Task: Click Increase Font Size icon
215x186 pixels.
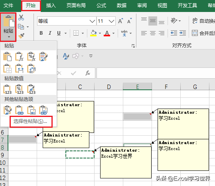Action: click(x=120, y=21)
